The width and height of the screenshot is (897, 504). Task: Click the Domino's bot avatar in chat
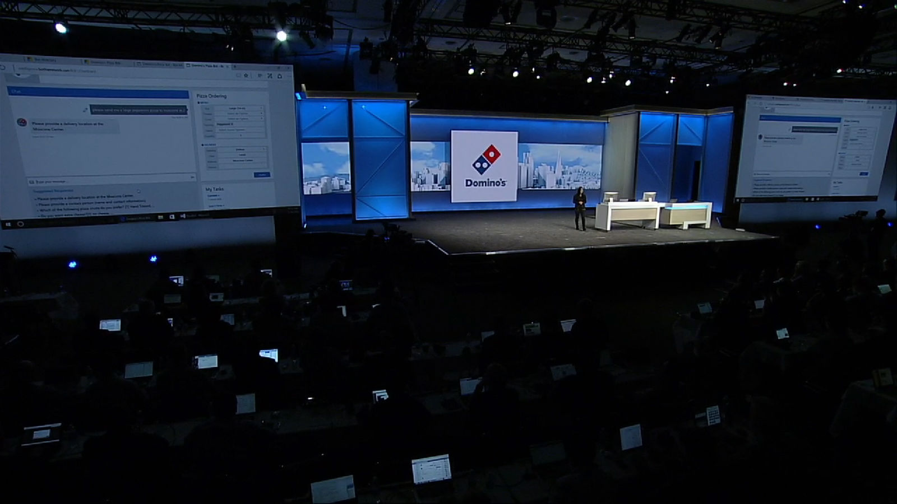click(22, 123)
